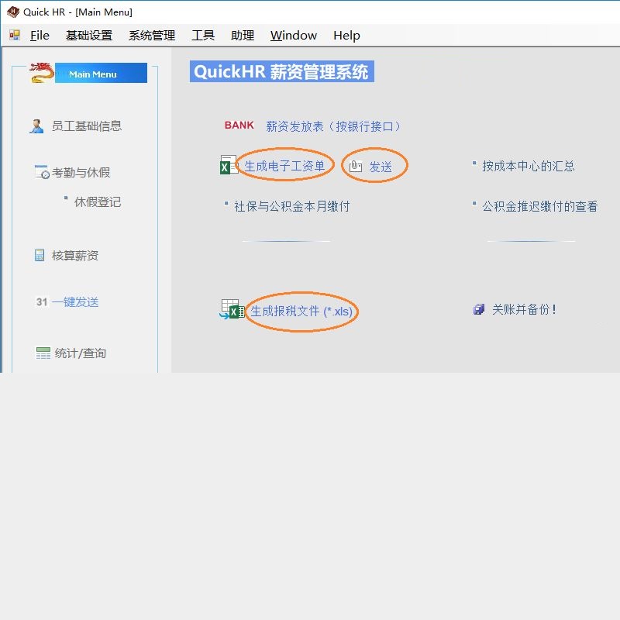The width and height of the screenshot is (620, 620).
Task: Click the calculator icon beside 核算薪资
Action: point(40,255)
